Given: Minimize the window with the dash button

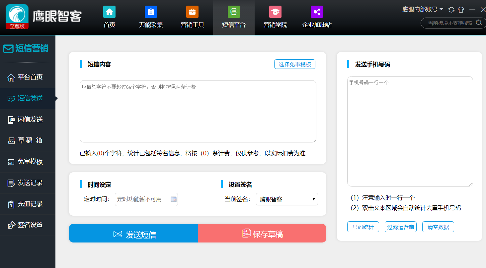Looking at the screenshot, I should point(472,10).
